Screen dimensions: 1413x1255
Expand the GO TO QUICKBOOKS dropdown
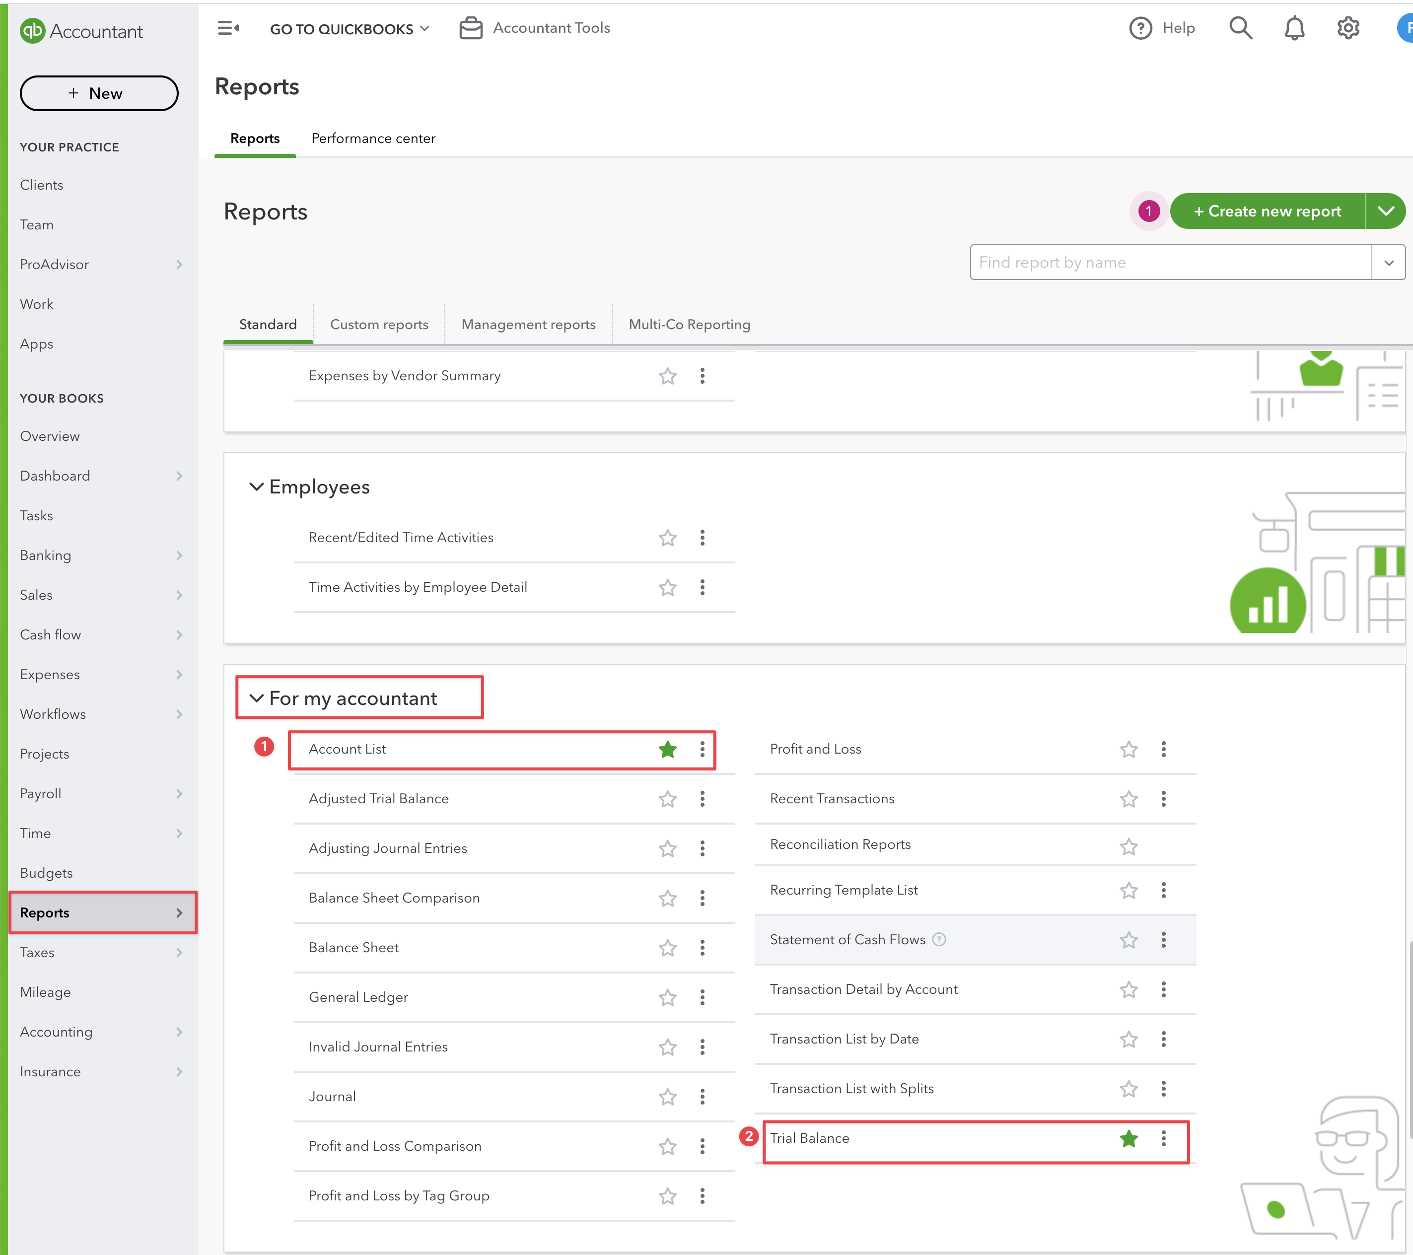[x=424, y=28]
